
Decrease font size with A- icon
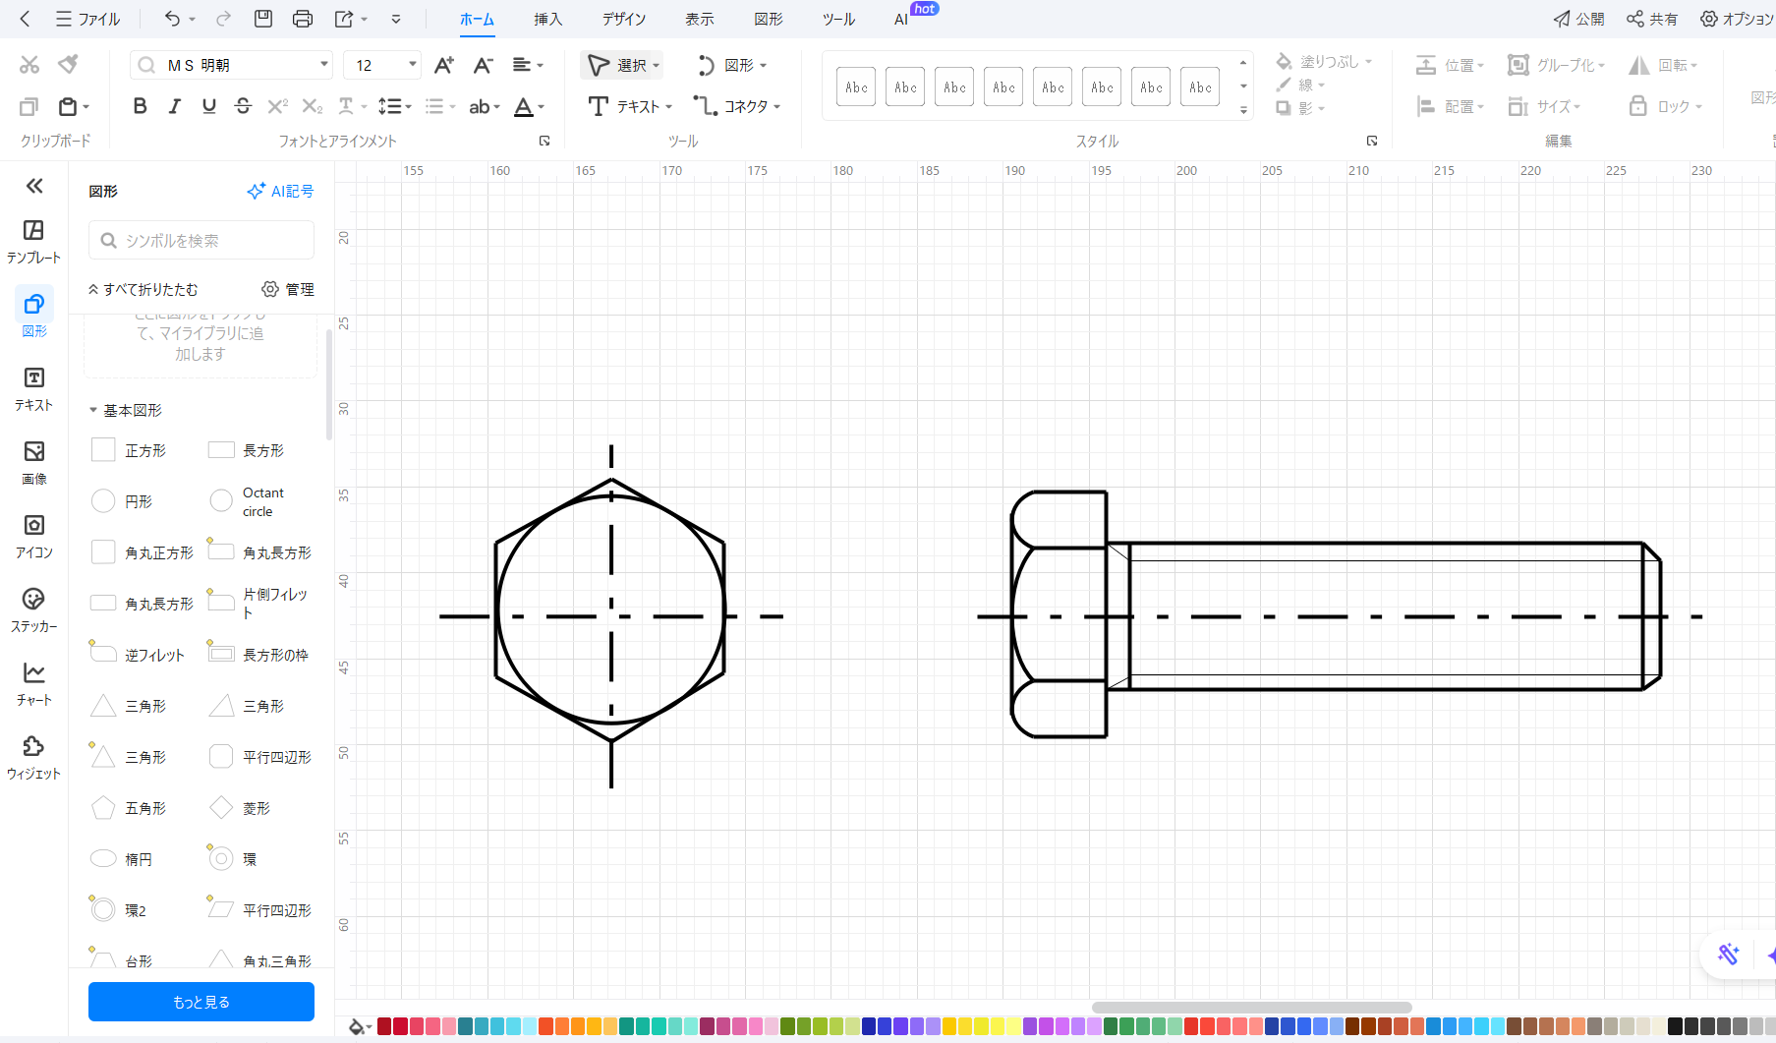(x=483, y=65)
